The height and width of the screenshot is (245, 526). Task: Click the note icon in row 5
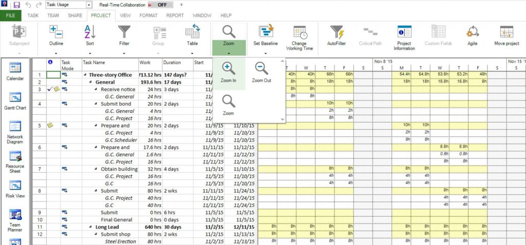(x=50, y=125)
